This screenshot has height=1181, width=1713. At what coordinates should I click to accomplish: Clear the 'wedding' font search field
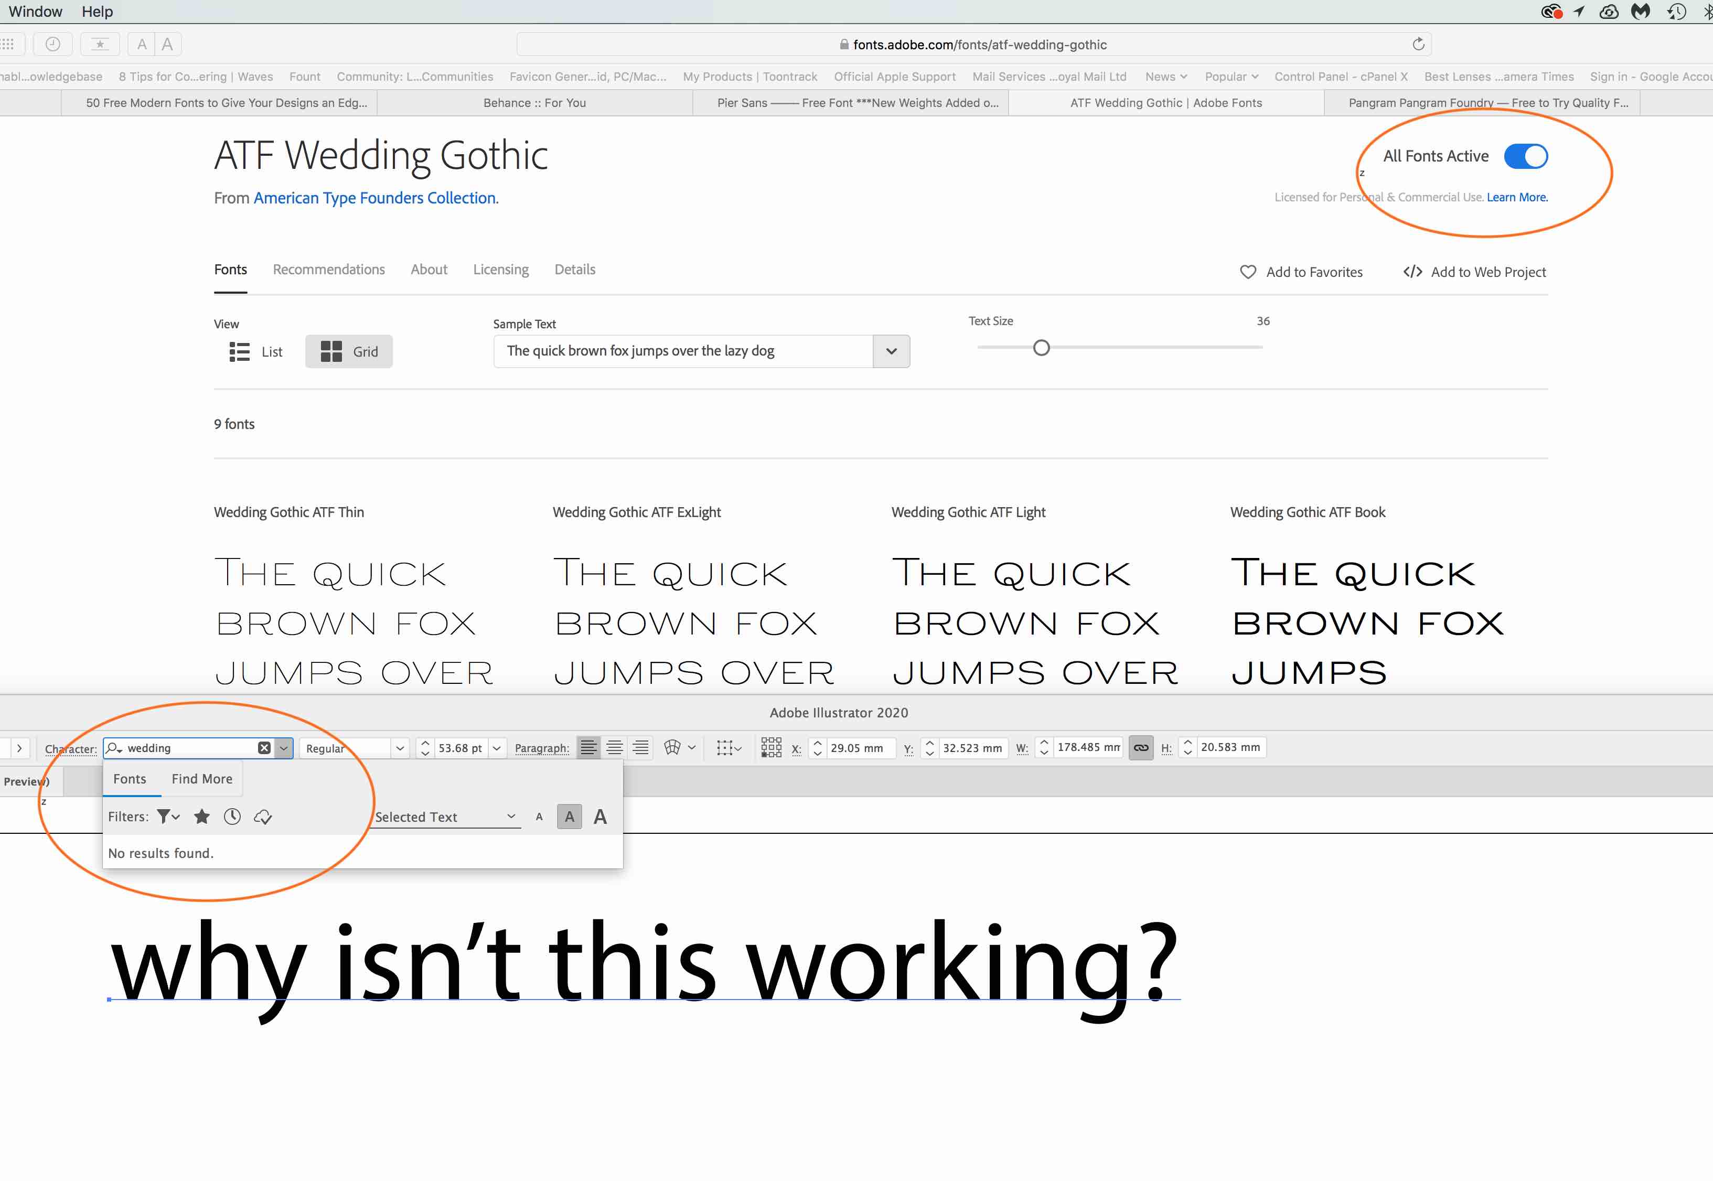(264, 748)
